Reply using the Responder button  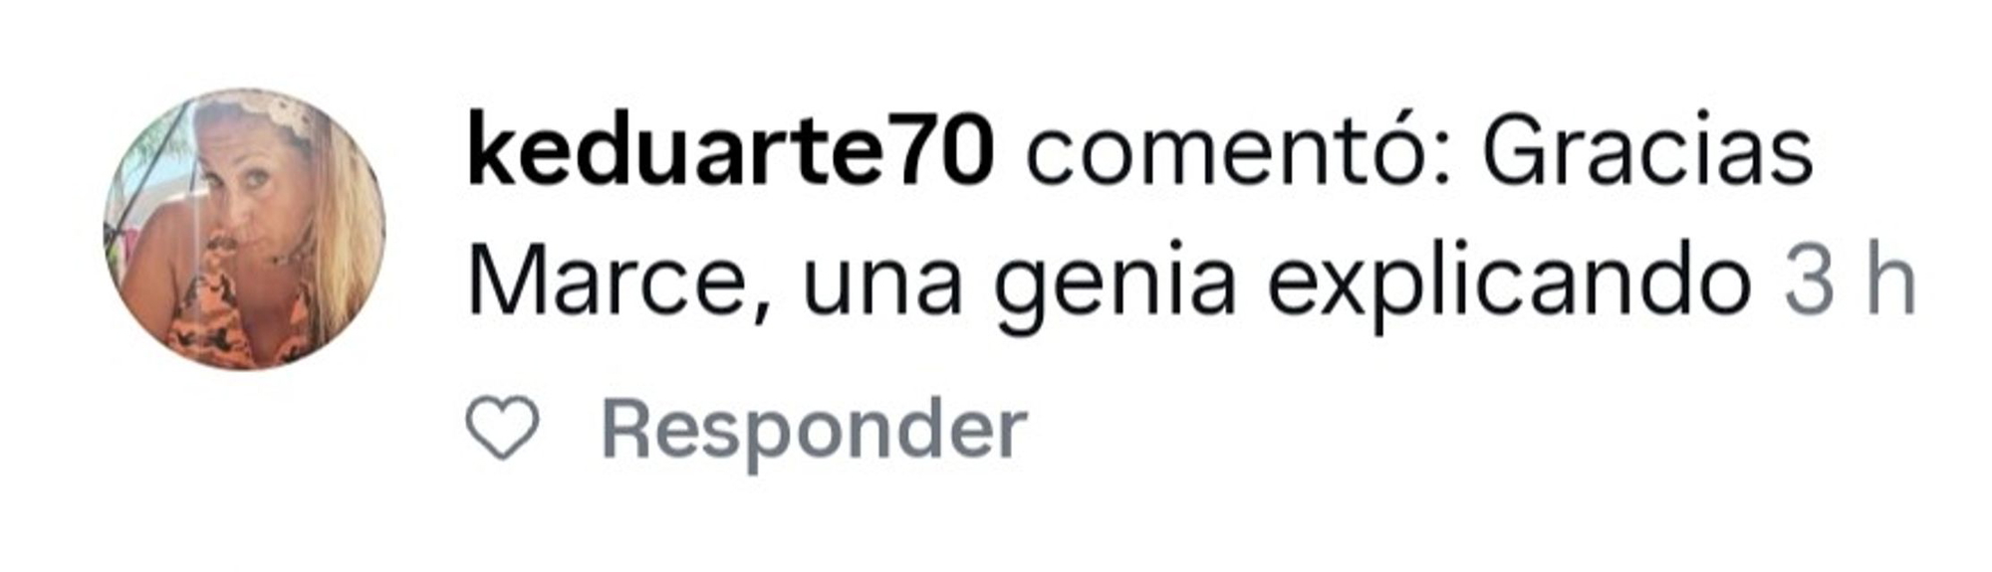pyautogui.click(x=814, y=430)
